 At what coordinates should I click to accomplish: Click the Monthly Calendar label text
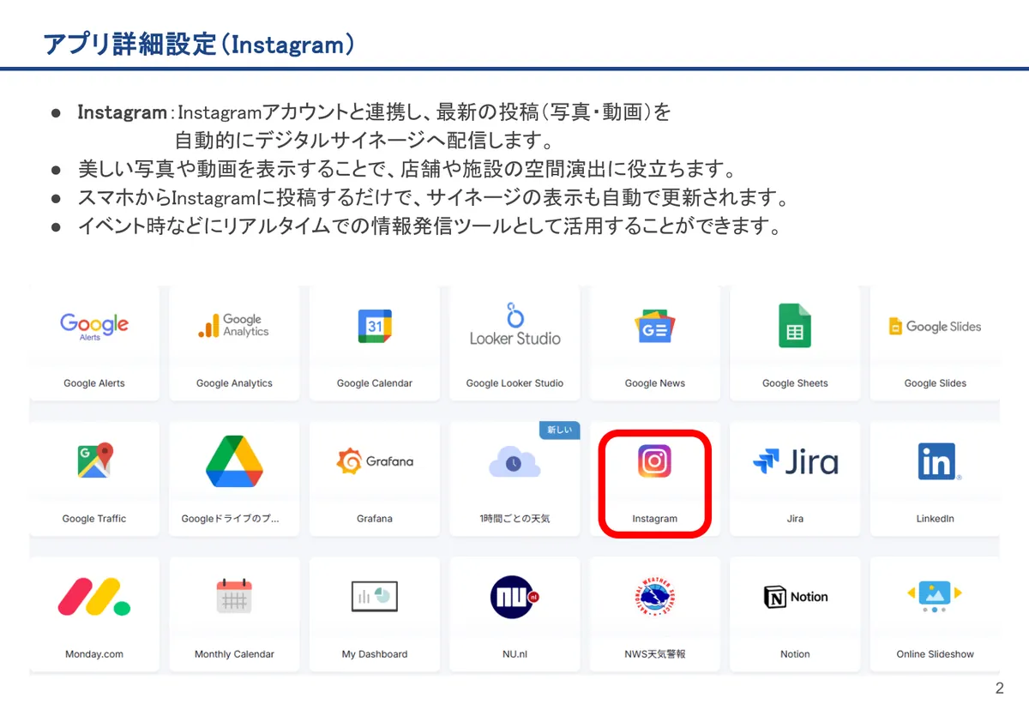[234, 654]
